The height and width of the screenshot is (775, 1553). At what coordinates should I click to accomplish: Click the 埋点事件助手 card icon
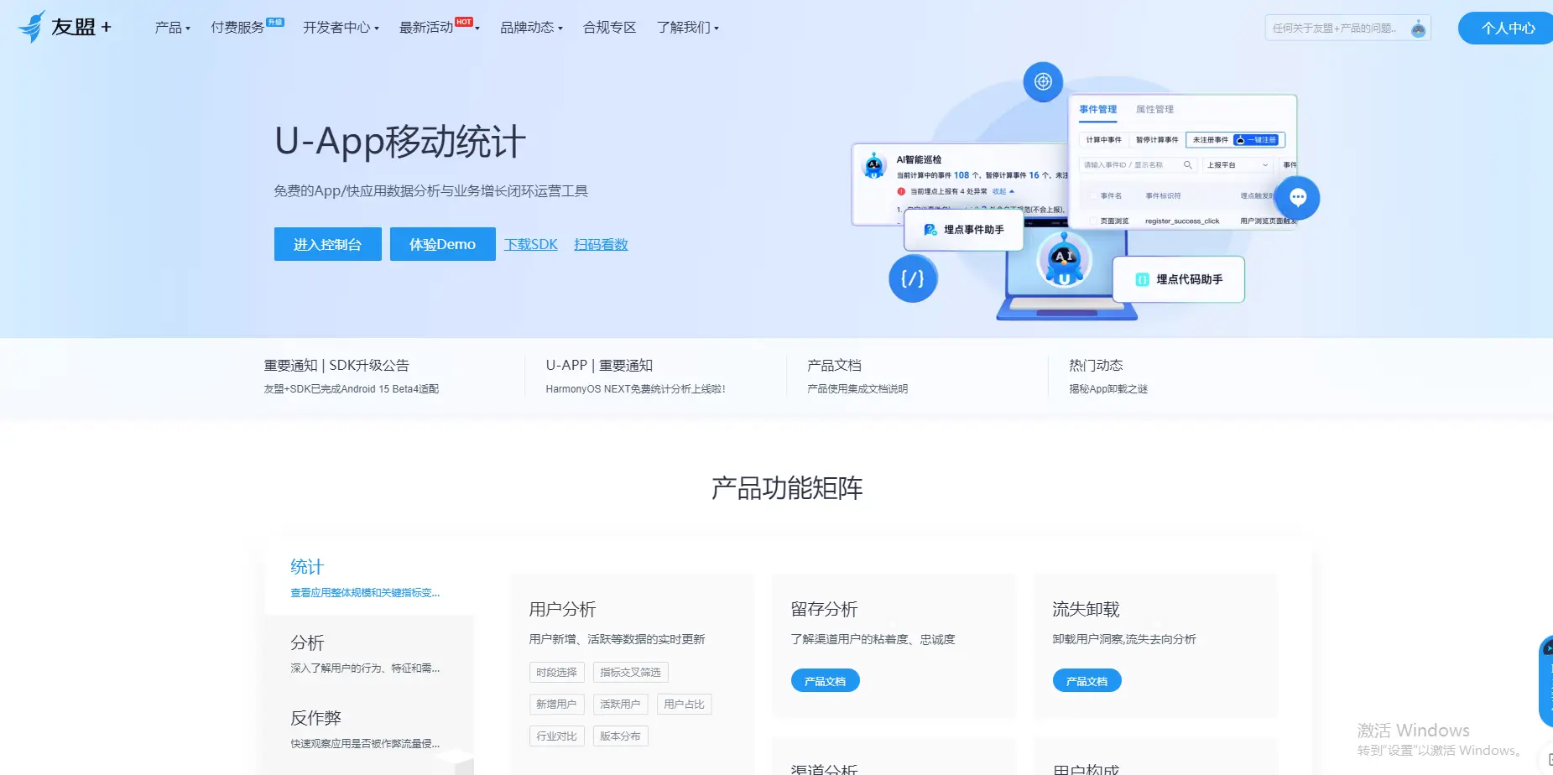coord(930,230)
